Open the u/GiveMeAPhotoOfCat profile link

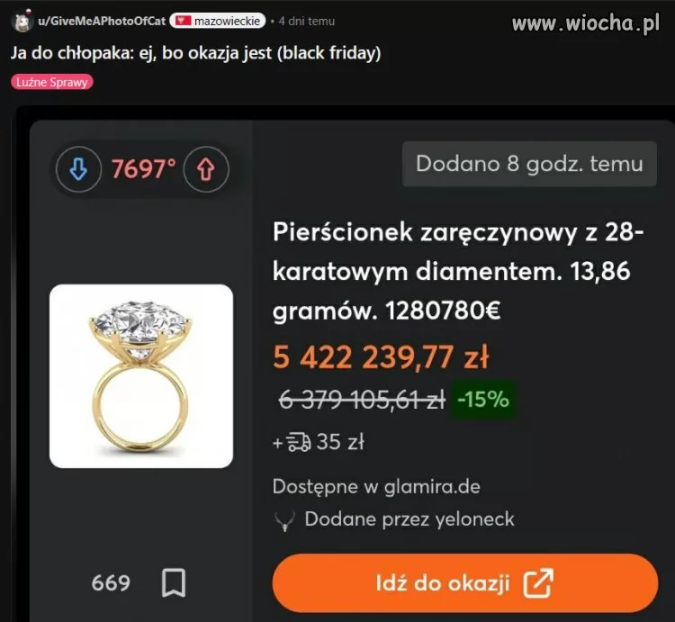click(102, 21)
